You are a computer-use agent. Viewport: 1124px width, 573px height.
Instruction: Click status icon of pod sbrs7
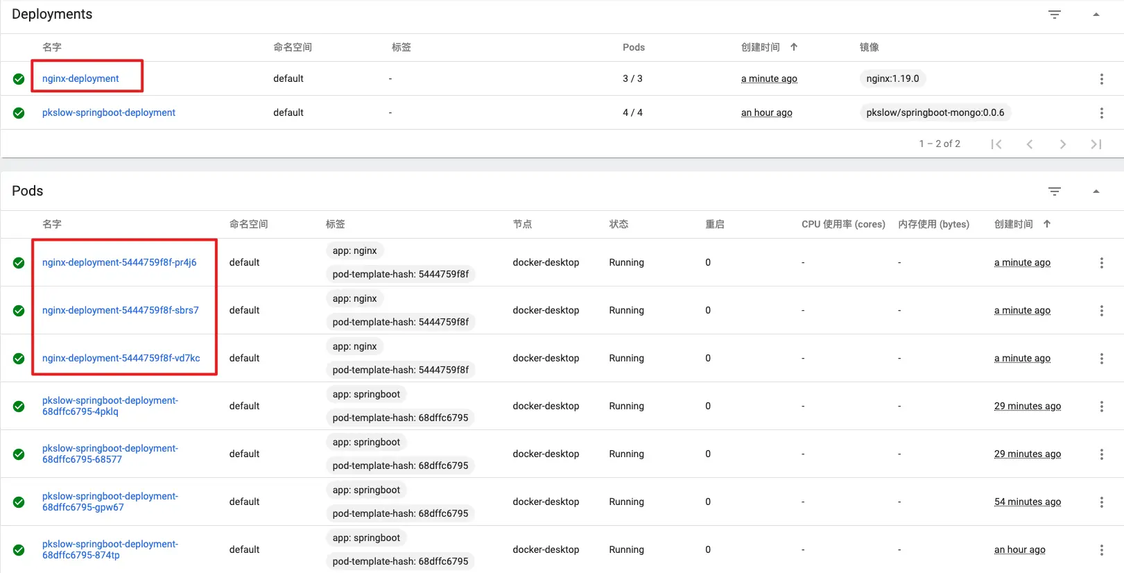19,311
